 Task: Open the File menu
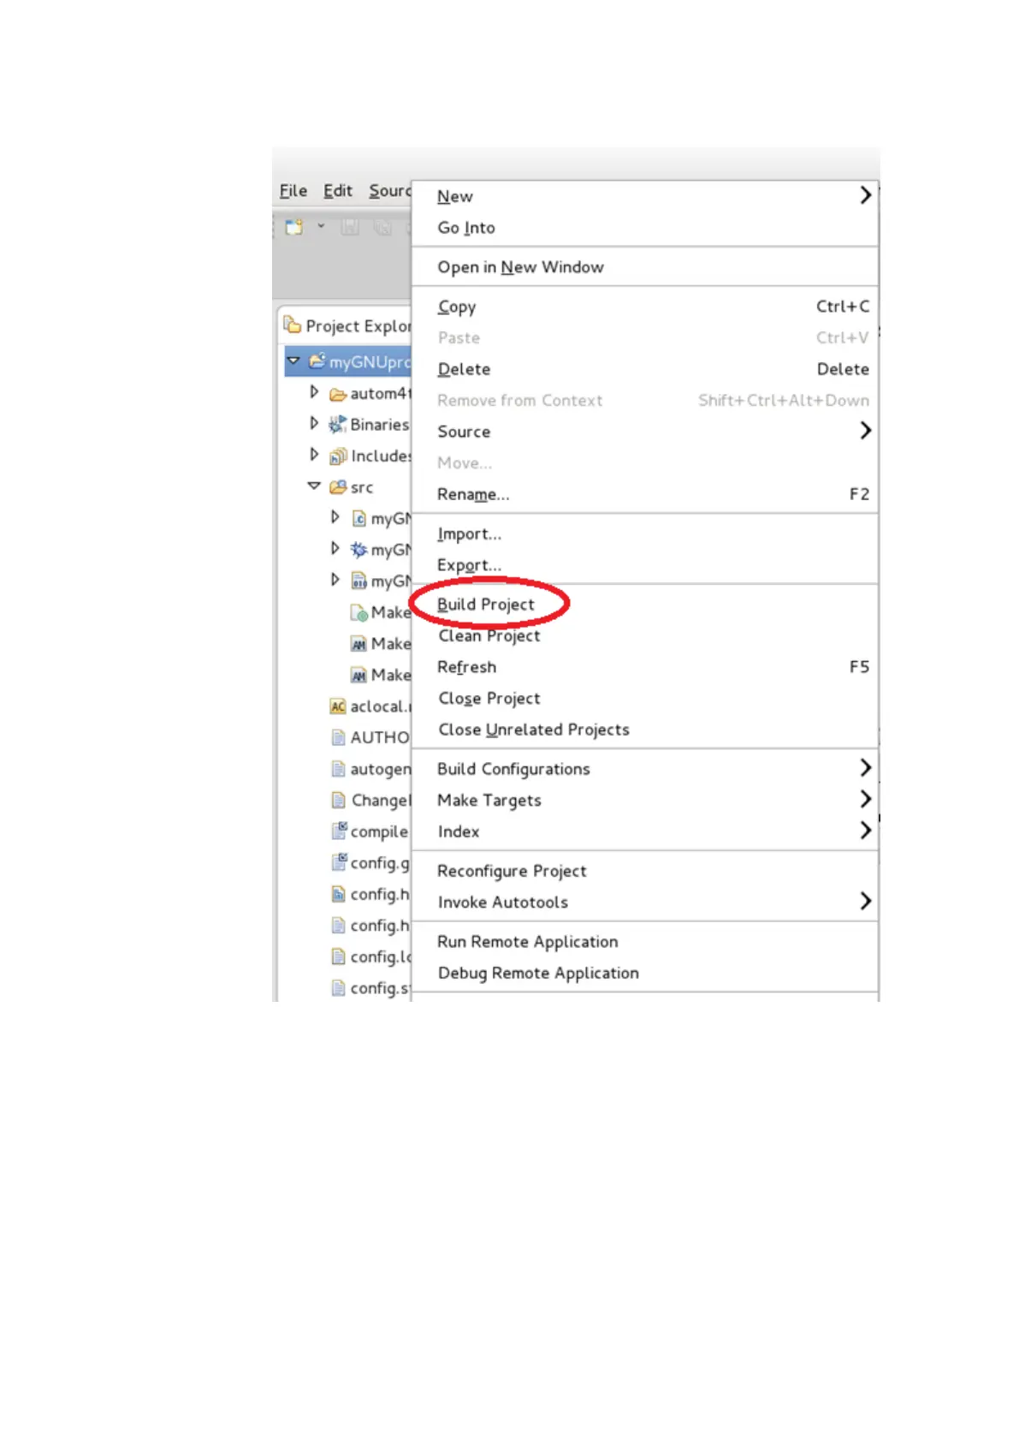click(293, 191)
